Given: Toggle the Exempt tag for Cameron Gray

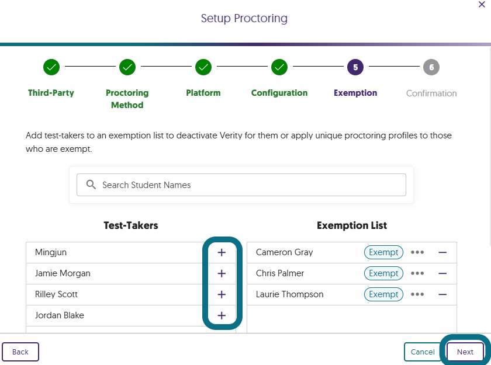Looking at the screenshot, I should pos(383,252).
